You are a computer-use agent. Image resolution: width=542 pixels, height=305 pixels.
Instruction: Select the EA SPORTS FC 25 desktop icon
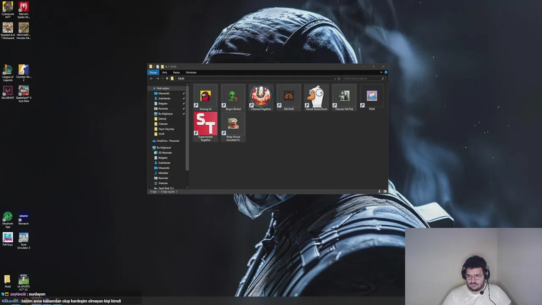click(x=24, y=283)
